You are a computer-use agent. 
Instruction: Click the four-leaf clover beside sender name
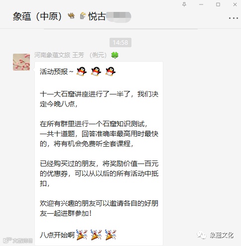pos(115,55)
